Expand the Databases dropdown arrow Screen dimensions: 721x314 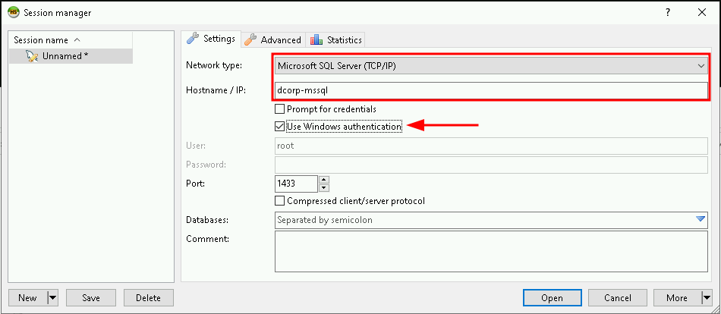(x=701, y=220)
